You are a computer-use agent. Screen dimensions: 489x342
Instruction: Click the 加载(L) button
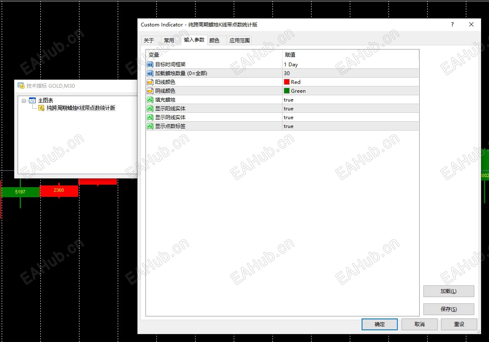[x=449, y=291]
